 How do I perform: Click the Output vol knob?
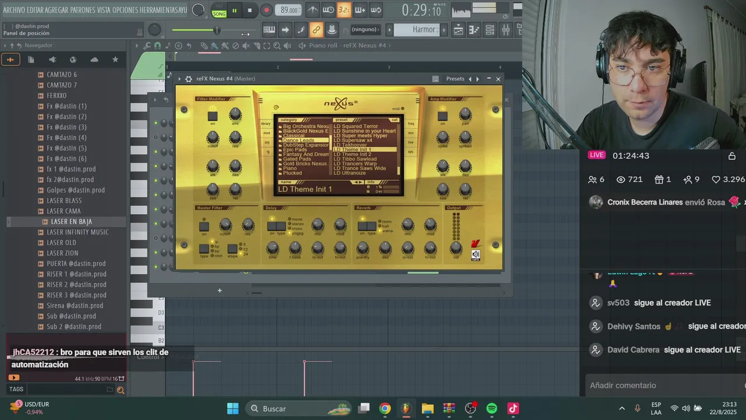tap(456, 247)
